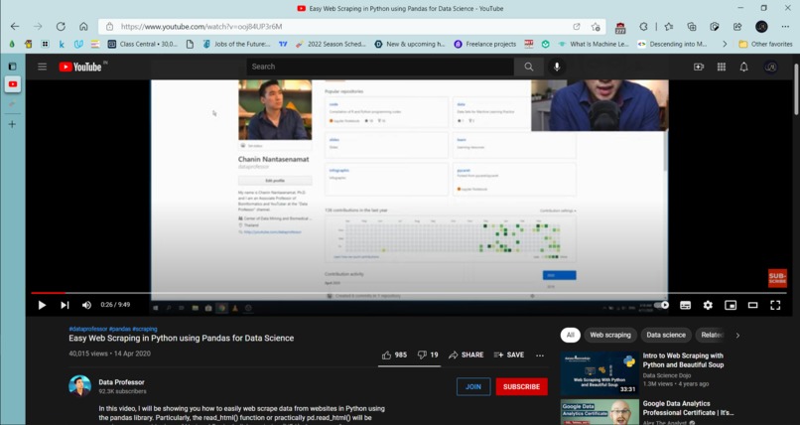Image resolution: width=800 pixels, height=425 pixels.
Task: Open YouTube apps grid icon
Action: tap(722, 67)
